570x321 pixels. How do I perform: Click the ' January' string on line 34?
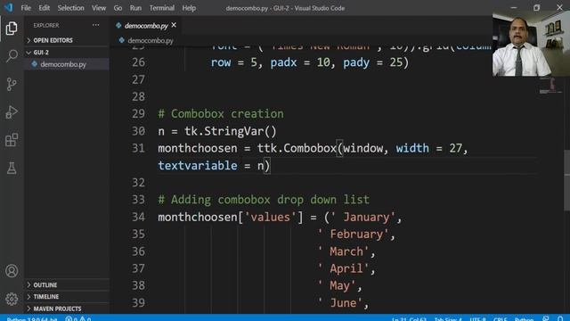click(x=362, y=217)
